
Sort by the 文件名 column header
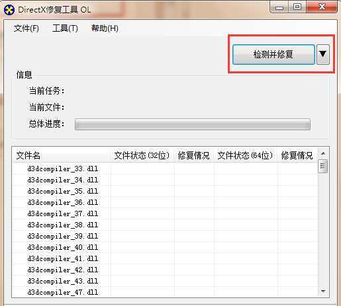62,155
